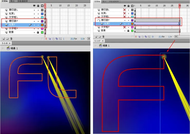Screen dimensions: 190x134
Task: Show hidden 光束L layer via red X, right timeline
Action: (125, 13)
